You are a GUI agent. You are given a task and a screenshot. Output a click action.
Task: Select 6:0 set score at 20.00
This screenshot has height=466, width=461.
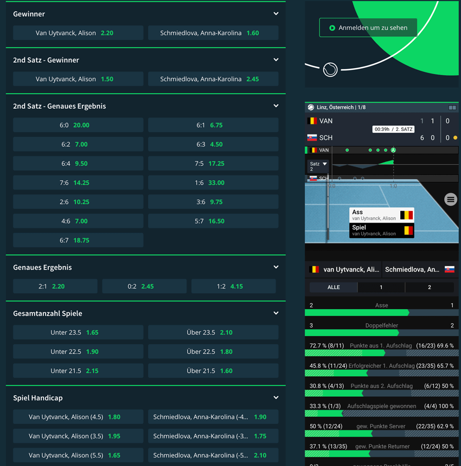(78, 125)
